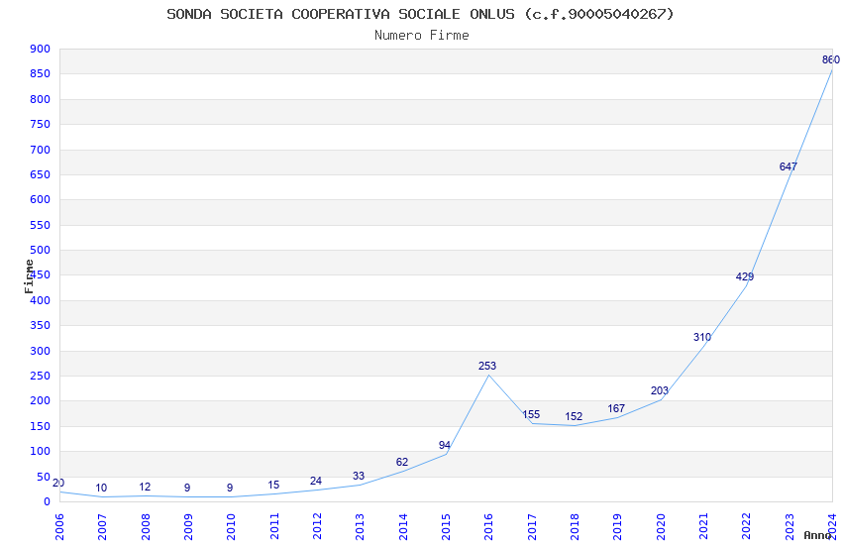The height and width of the screenshot is (545, 842).
Task: Click the y-axis value 500
Action: [x=41, y=250]
